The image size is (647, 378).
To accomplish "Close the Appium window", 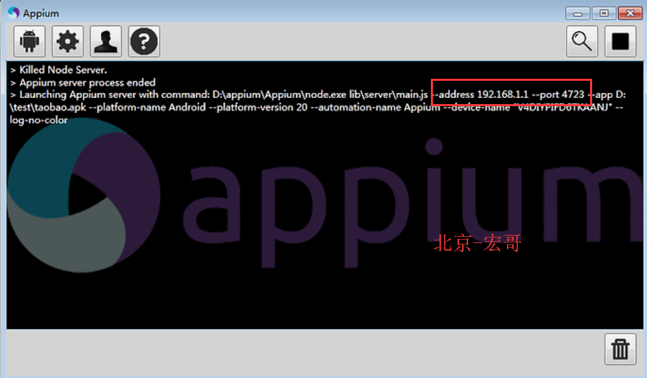I will (630, 13).
